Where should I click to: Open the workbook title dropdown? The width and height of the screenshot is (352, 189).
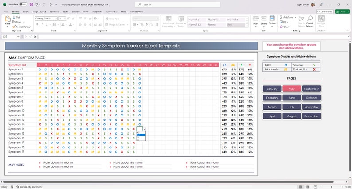(x=107, y=4)
